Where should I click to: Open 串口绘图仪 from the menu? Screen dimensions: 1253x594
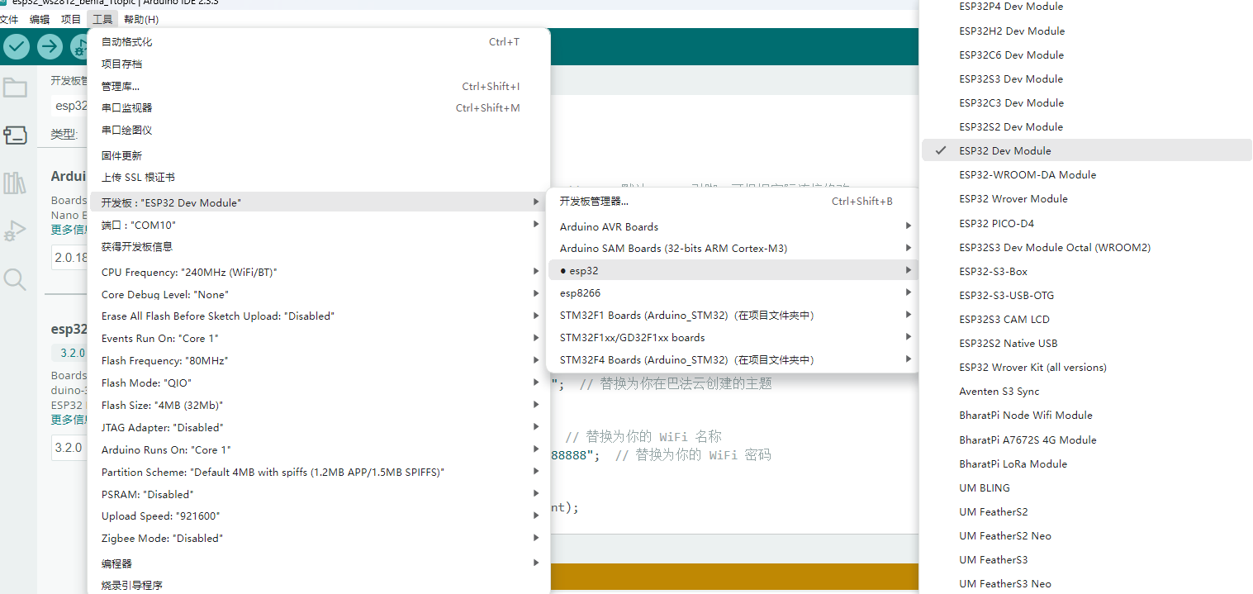tap(319, 130)
